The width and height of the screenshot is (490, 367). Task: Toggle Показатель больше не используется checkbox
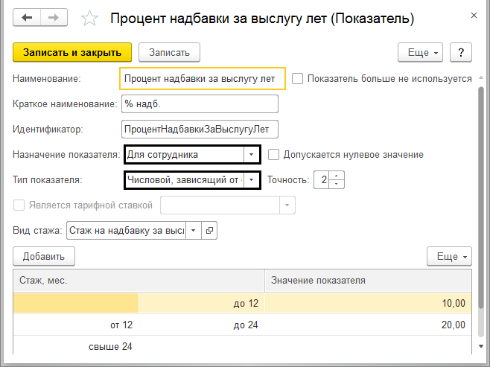coord(298,78)
